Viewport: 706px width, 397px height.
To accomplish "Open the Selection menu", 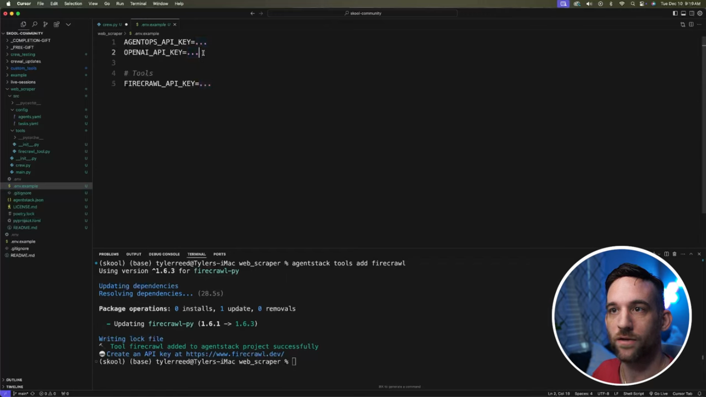I will [x=73, y=4].
